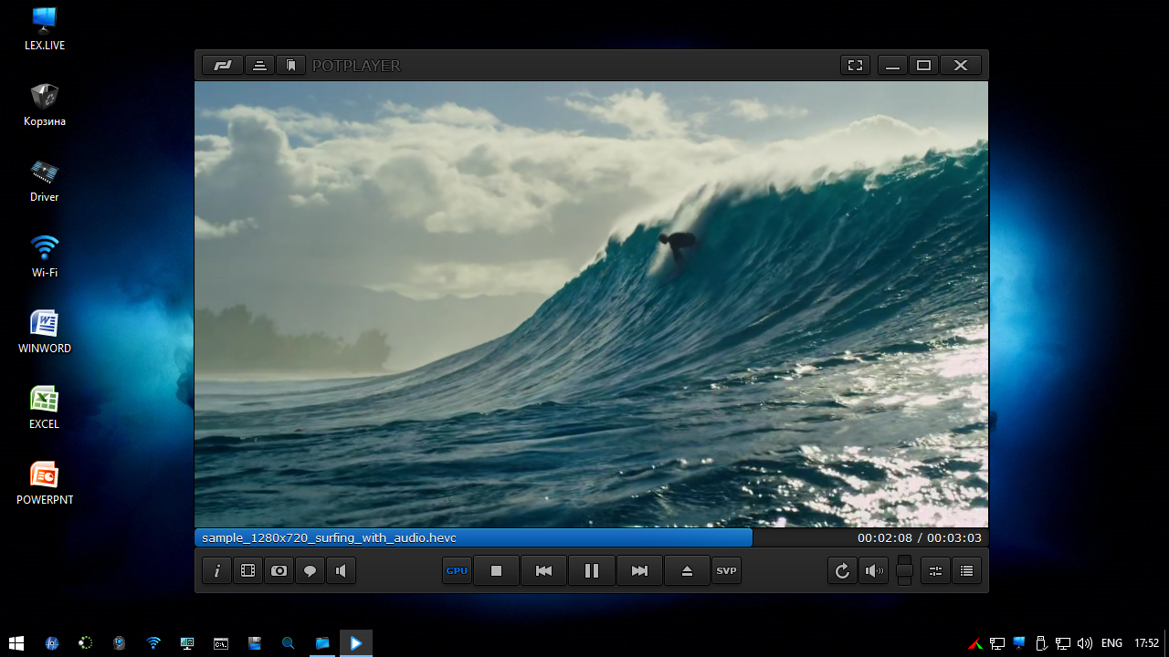
Task: Mute the volume speaker button
Action: click(874, 571)
